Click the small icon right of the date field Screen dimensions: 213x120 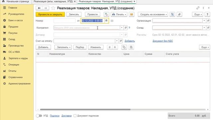112,21
